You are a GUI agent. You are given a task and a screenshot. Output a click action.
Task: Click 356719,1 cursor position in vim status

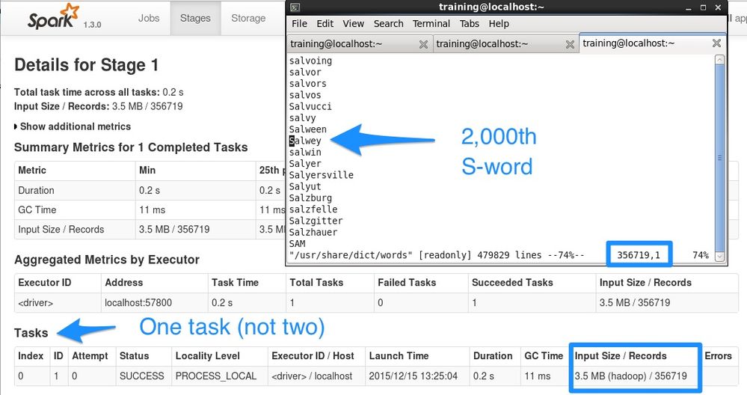point(639,255)
